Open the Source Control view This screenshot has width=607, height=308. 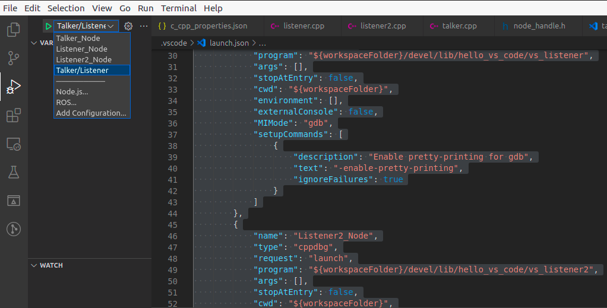(14, 58)
